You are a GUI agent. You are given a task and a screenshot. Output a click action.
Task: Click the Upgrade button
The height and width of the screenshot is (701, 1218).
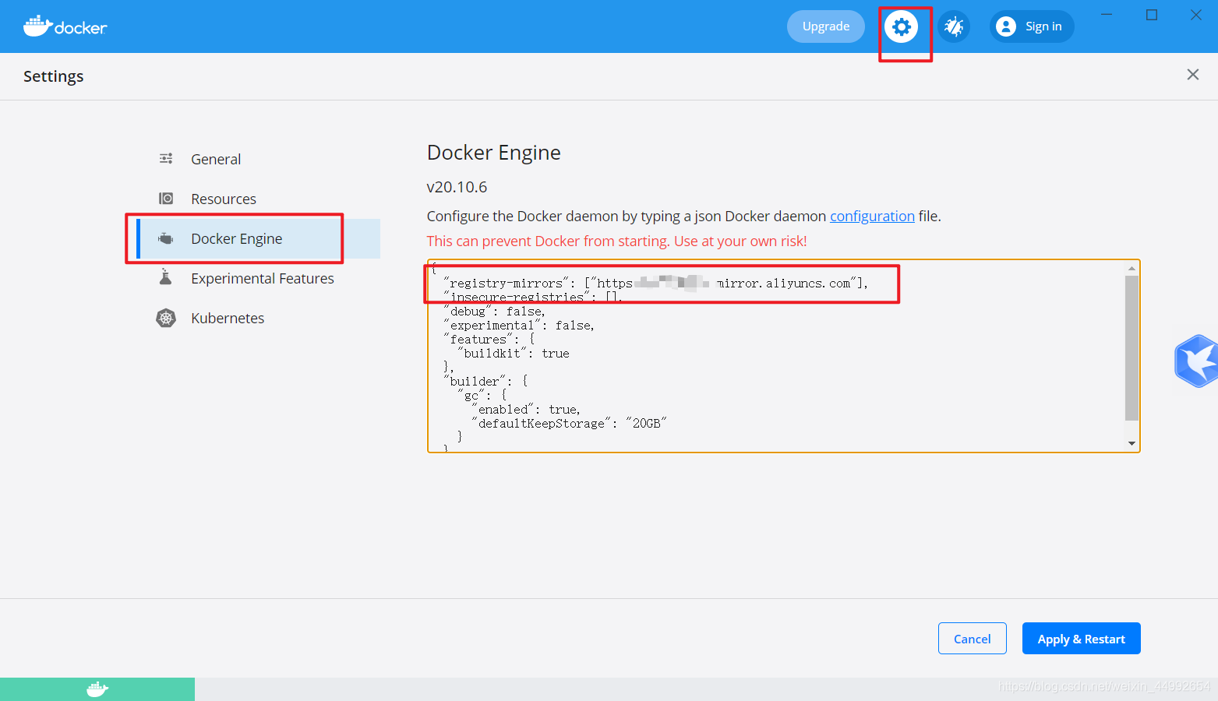click(826, 26)
